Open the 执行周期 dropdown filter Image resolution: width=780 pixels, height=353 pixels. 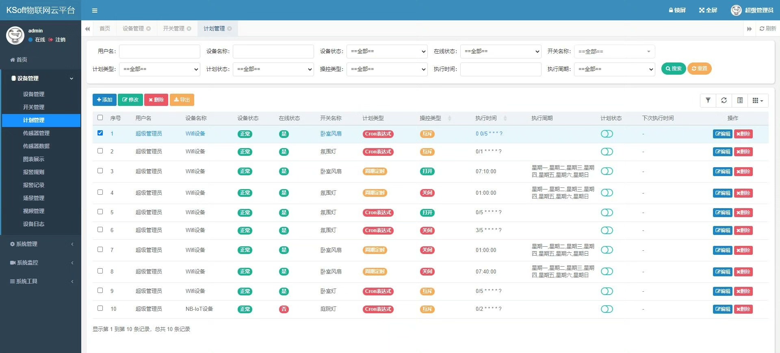click(614, 69)
